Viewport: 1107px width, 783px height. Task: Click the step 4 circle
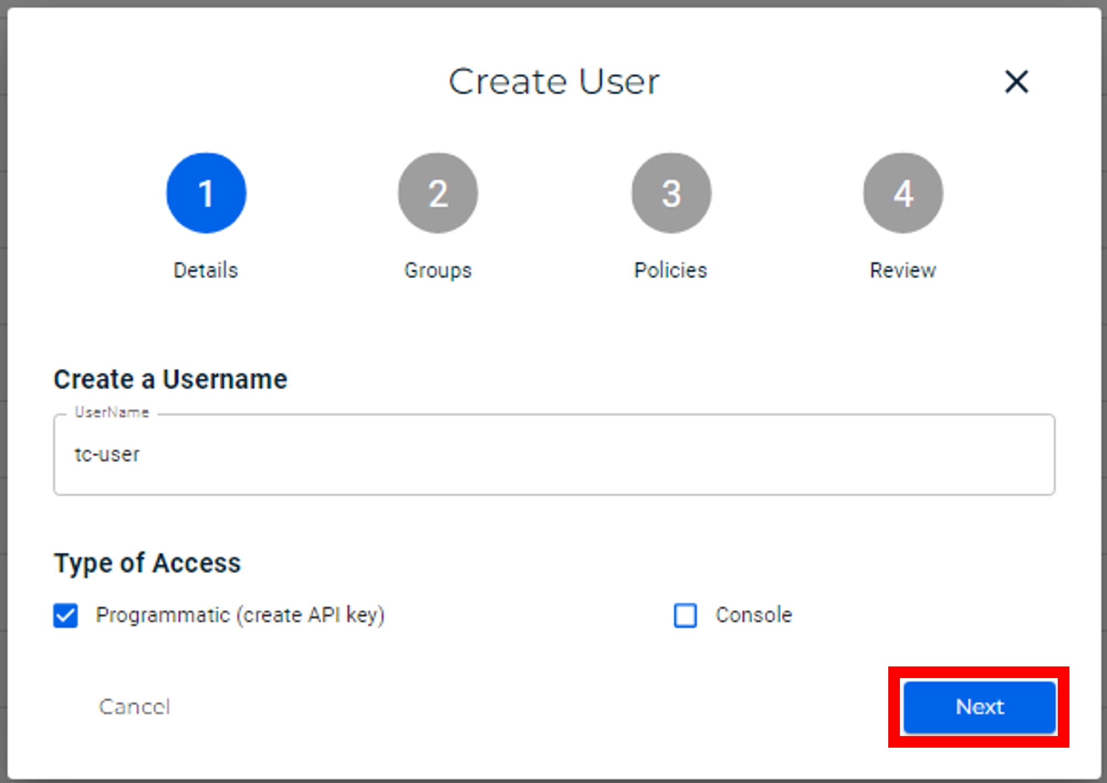903,193
